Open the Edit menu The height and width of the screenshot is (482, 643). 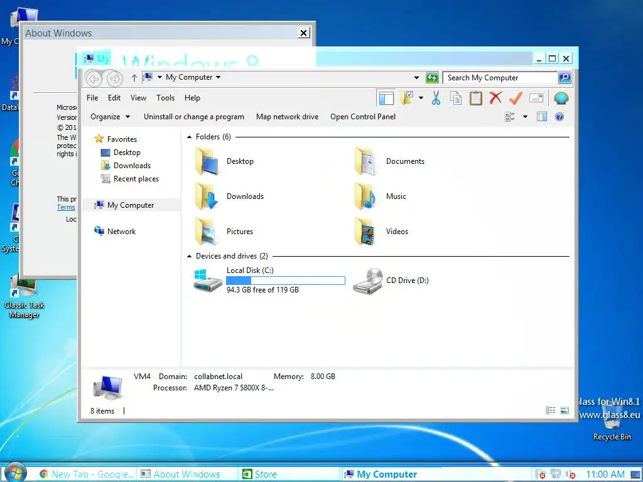(114, 98)
